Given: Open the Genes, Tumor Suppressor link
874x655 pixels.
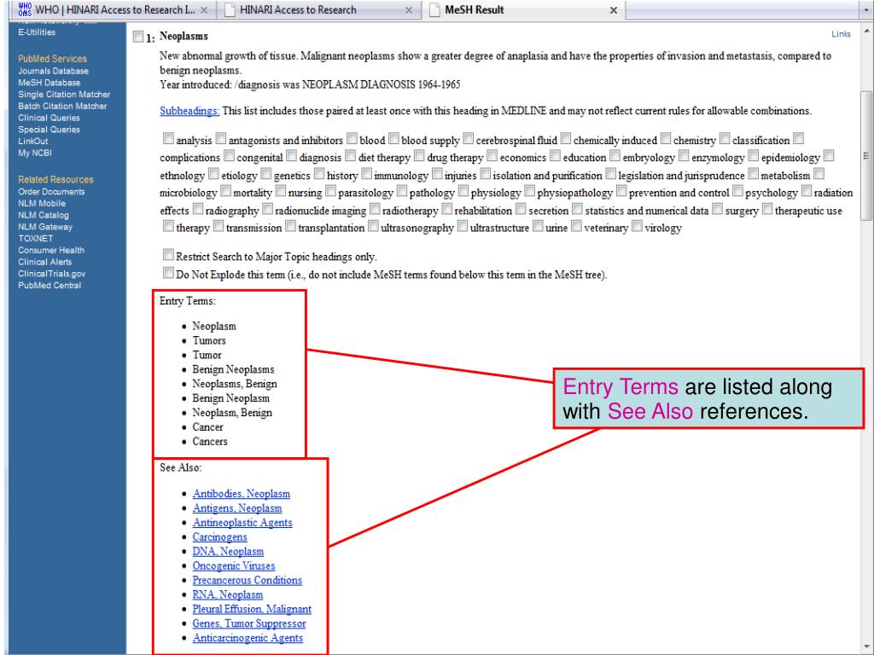Looking at the screenshot, I should point(249,623).
